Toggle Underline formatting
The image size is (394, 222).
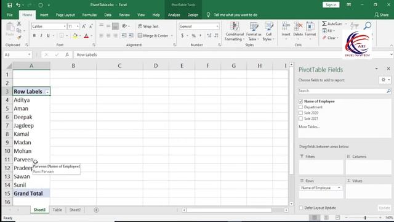tap(48, 36)
